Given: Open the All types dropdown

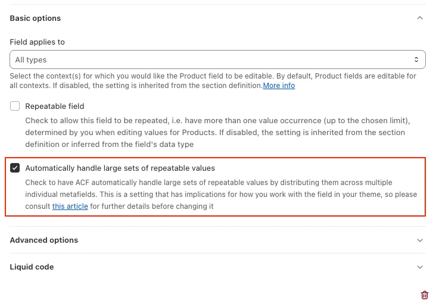Looking at the screenshot, I should click(x=217, y=59).
